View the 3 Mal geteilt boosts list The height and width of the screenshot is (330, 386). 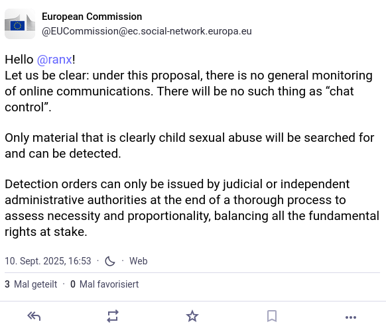[x=31, y=284]
